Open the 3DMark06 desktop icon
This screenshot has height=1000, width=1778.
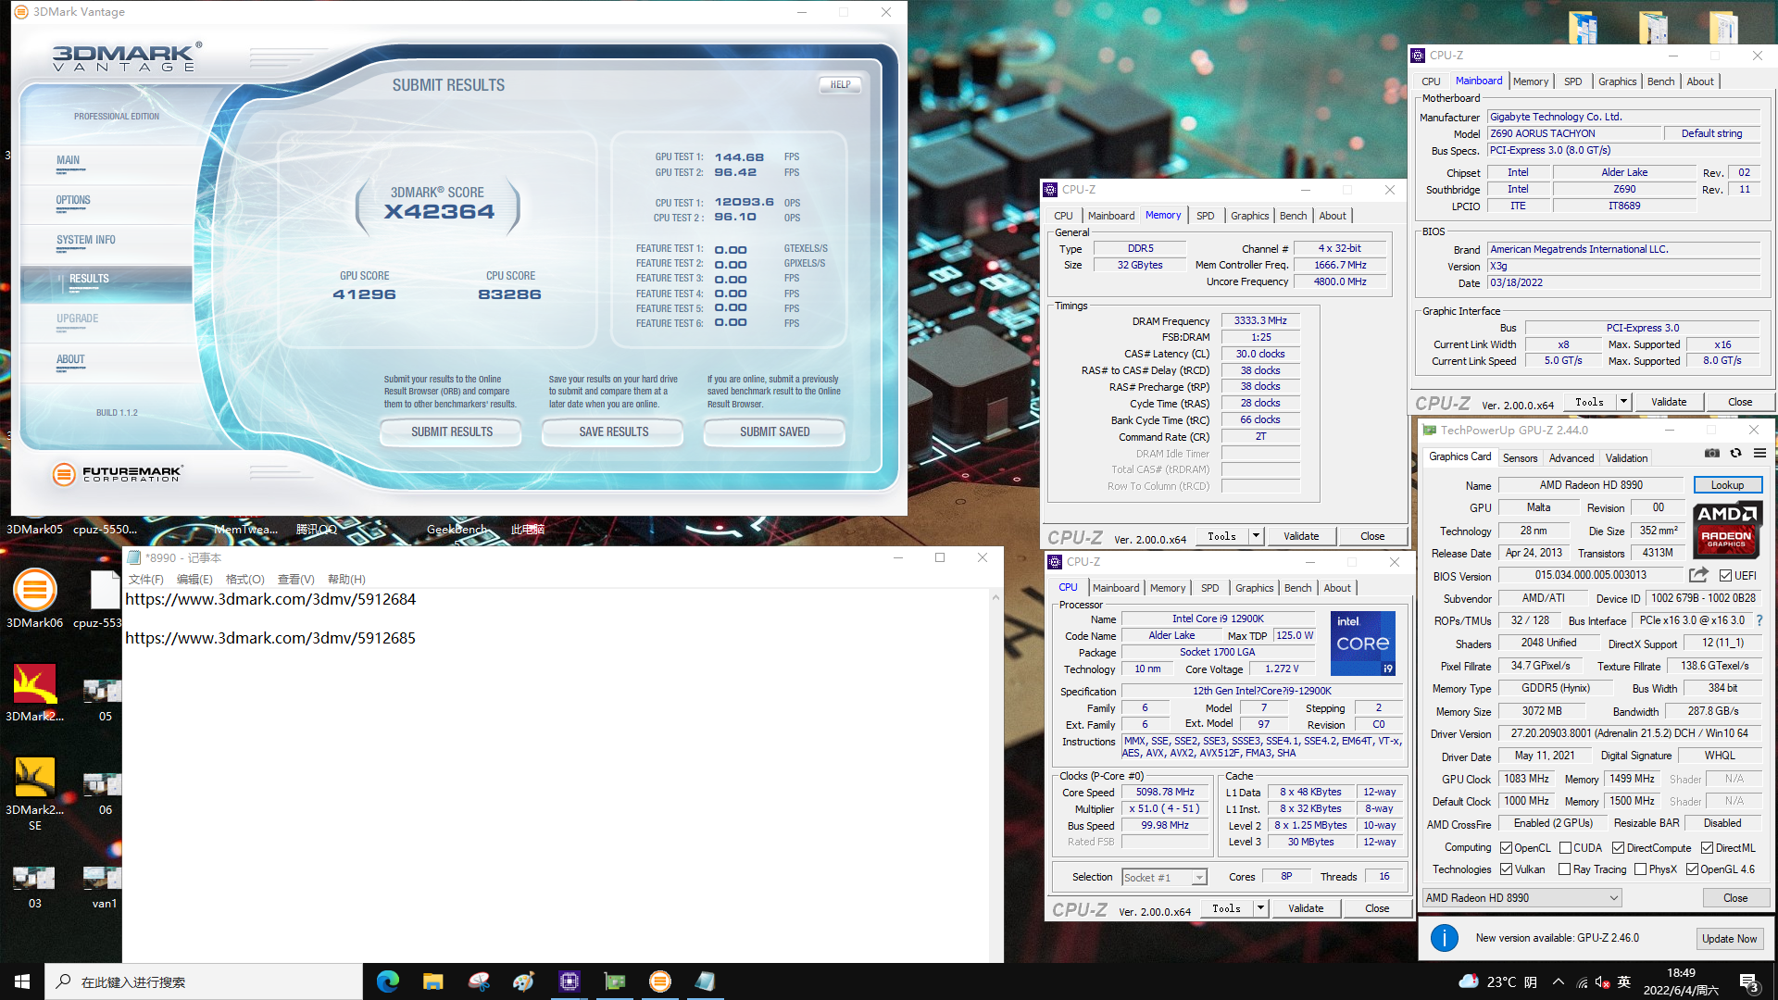pyautogui.click(x=35, y=598)
